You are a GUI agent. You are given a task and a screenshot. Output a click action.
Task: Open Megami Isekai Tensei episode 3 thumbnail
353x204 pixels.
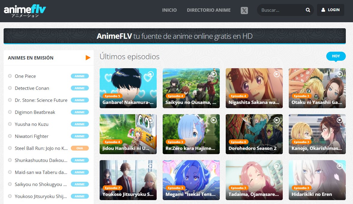point(191,180)
